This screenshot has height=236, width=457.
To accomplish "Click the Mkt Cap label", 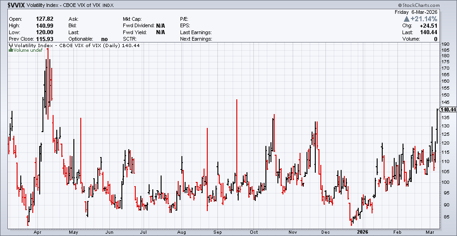I will 132,19.
